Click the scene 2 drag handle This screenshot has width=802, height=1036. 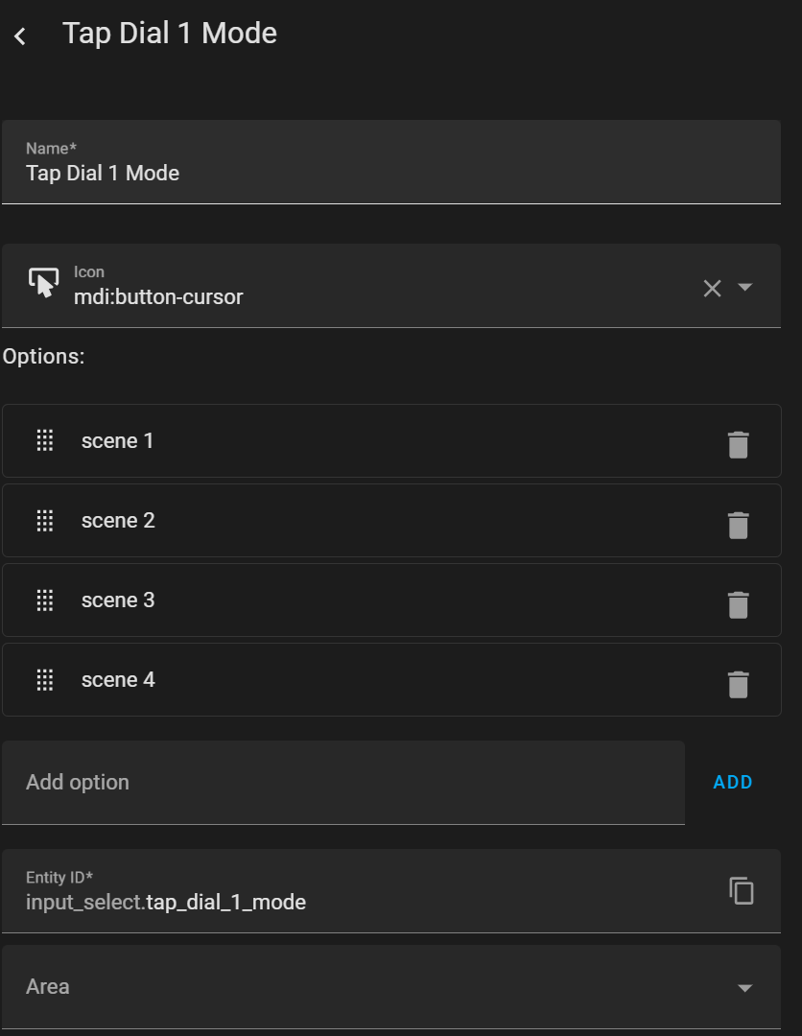pos(44,521)
